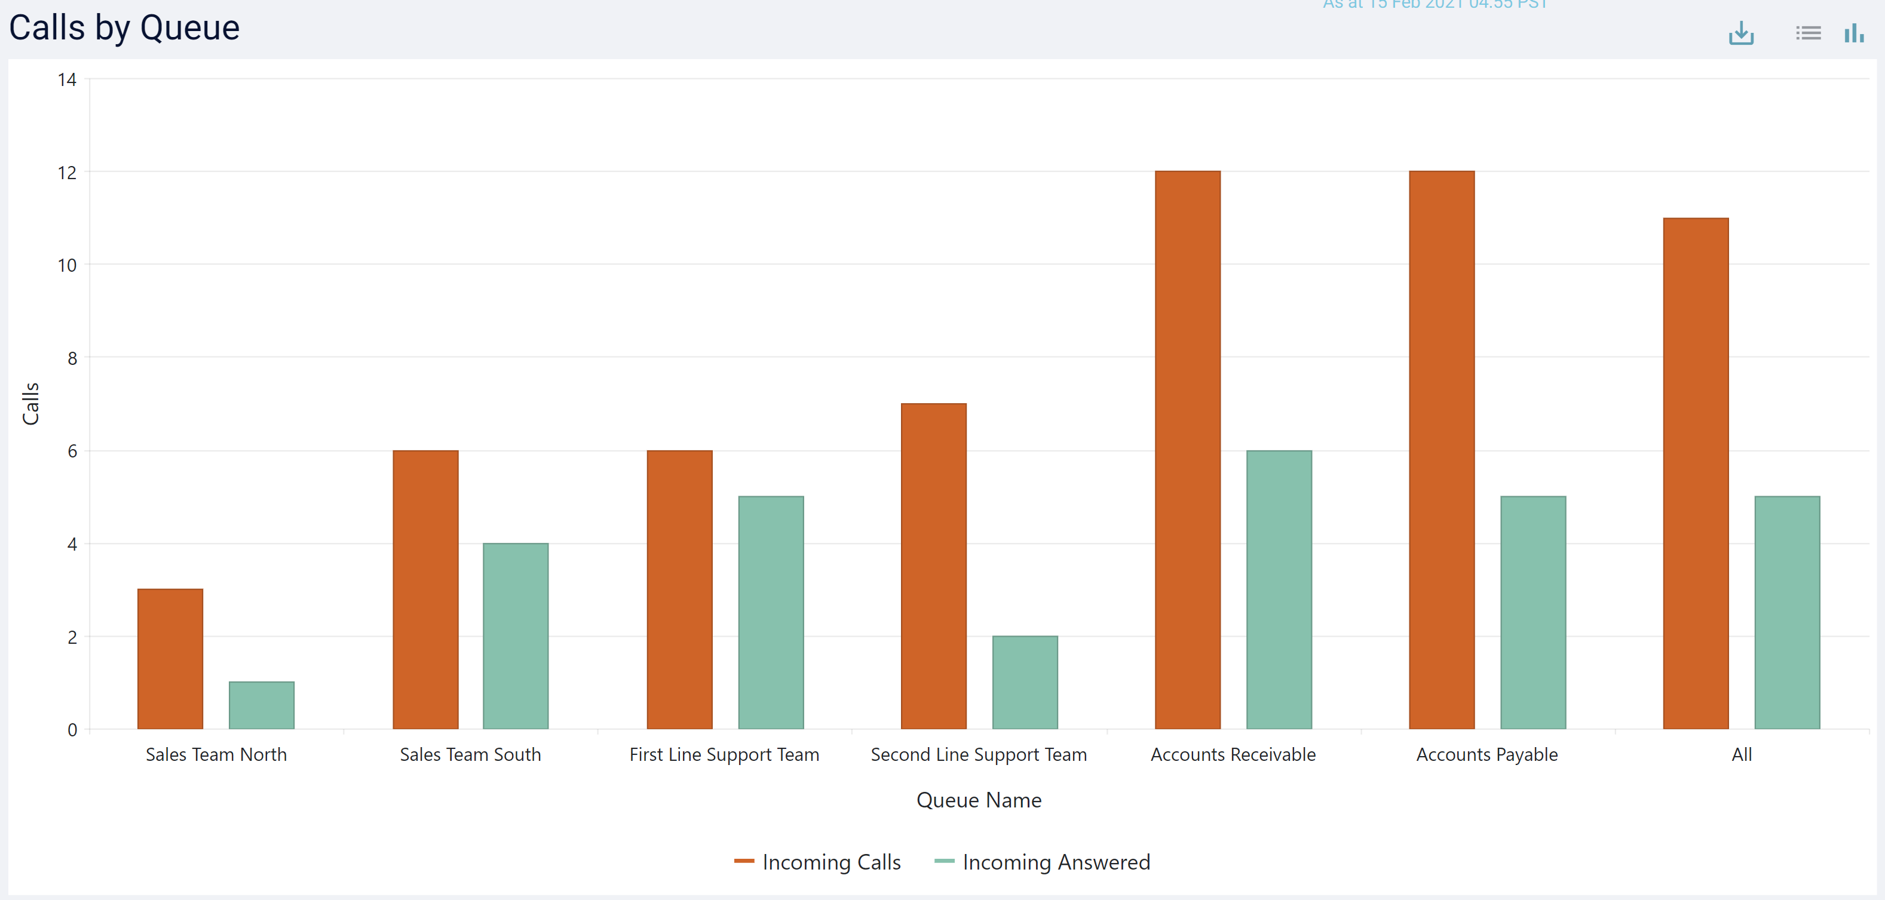This screenshot has height=900, width=1885.
Task: Select the All queue orange bar
Action: click(x=1696, y=474)
